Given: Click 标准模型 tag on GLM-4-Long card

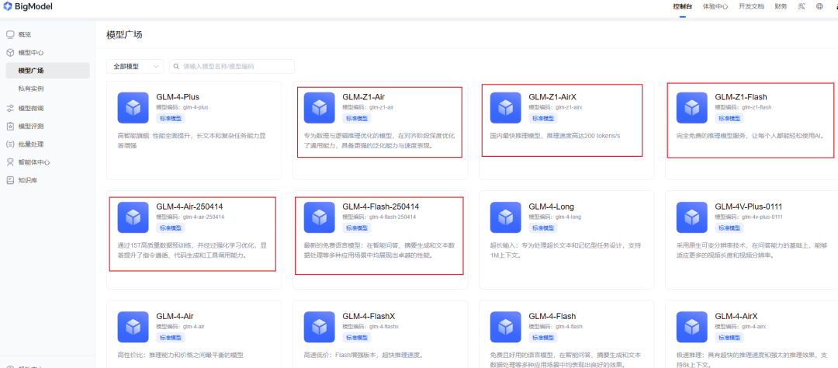Looking at the screenshot, I should tap(542, 227).
